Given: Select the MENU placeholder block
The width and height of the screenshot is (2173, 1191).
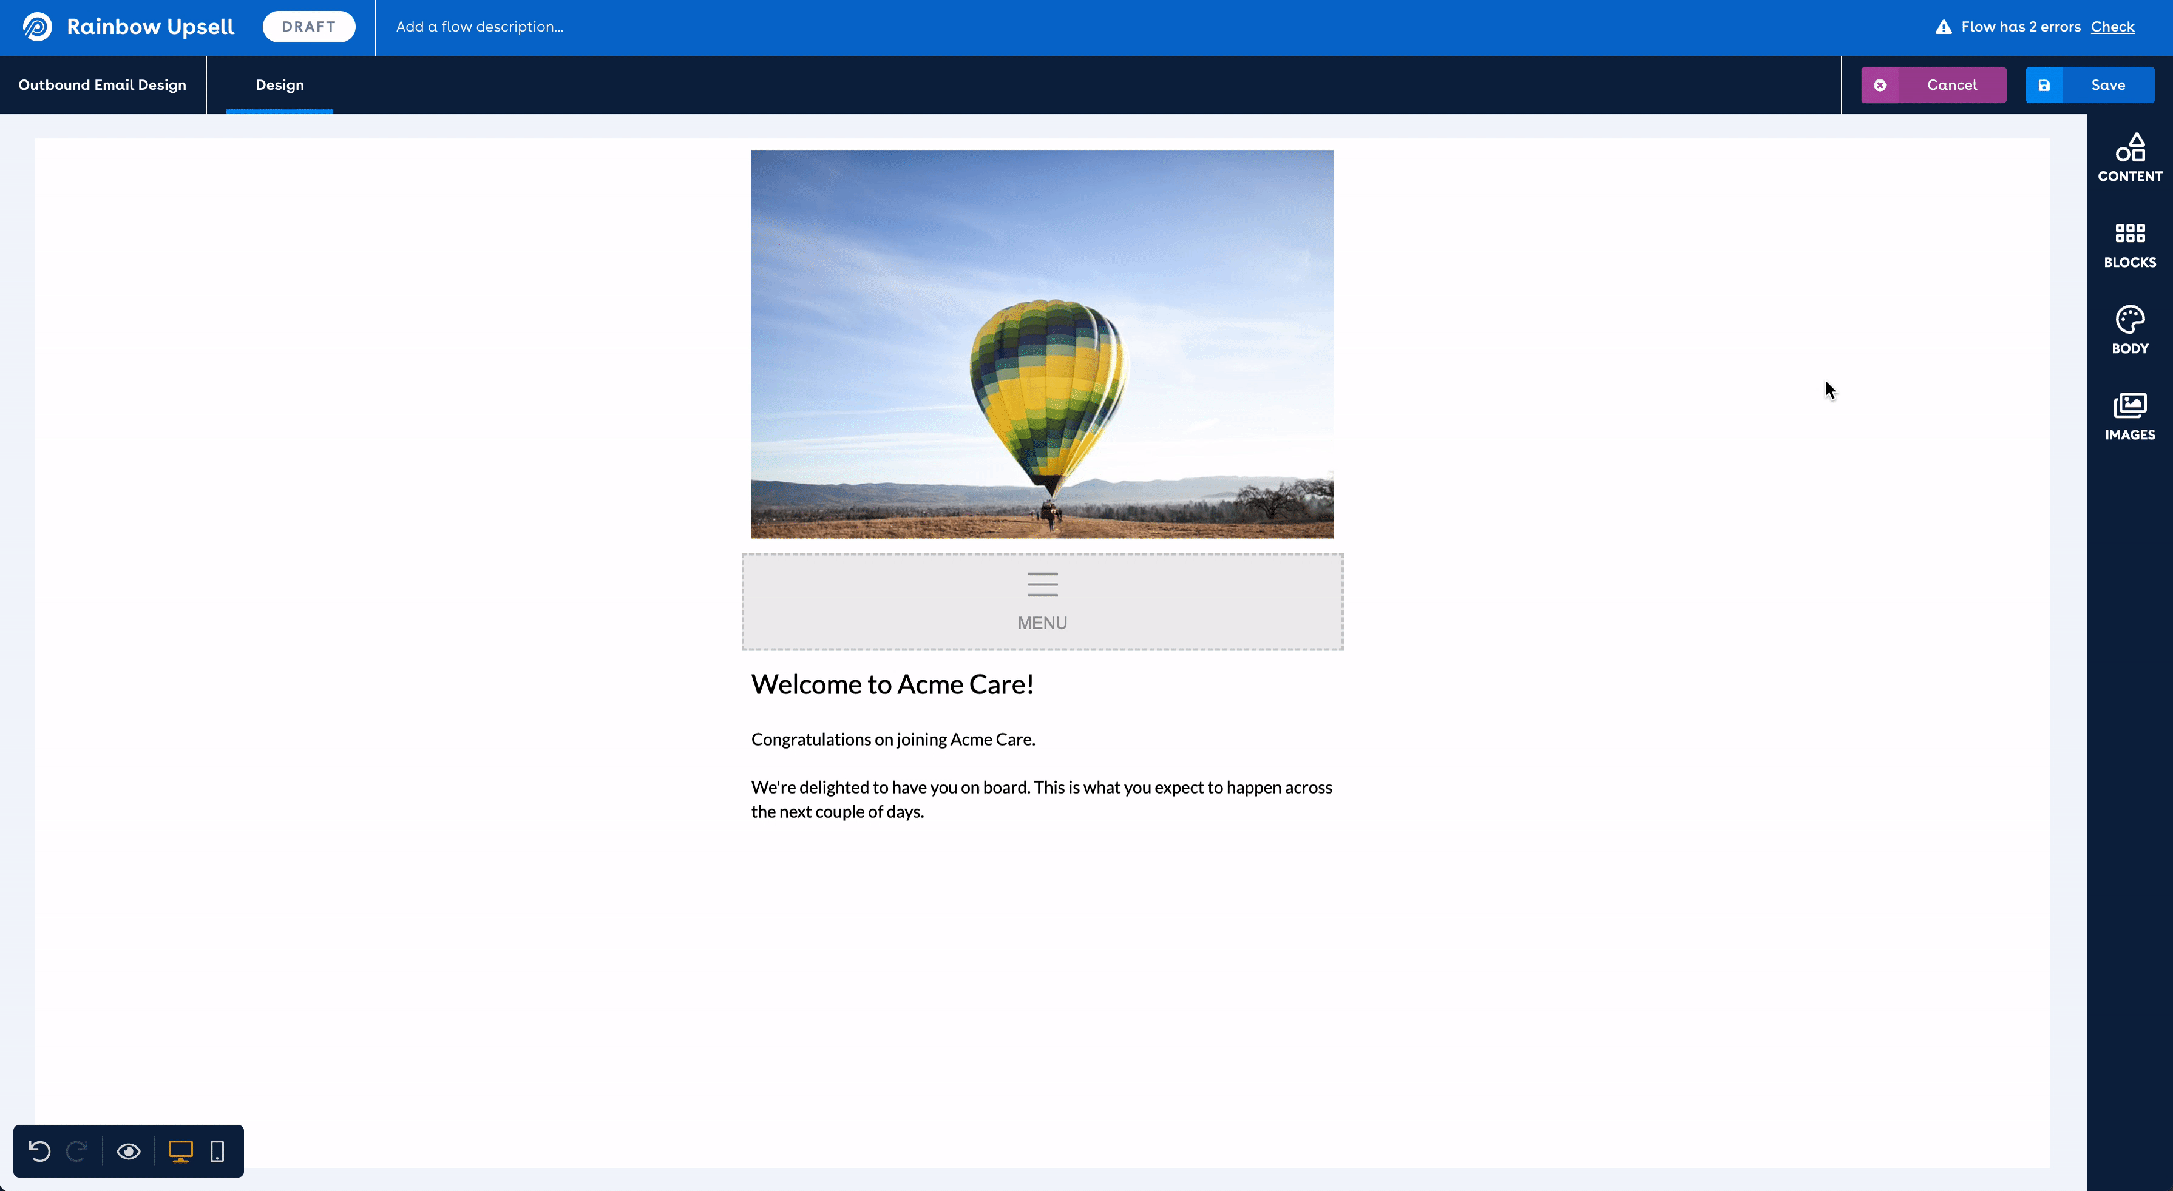Looking at the screenshot, I should (x=1042, y=601).
